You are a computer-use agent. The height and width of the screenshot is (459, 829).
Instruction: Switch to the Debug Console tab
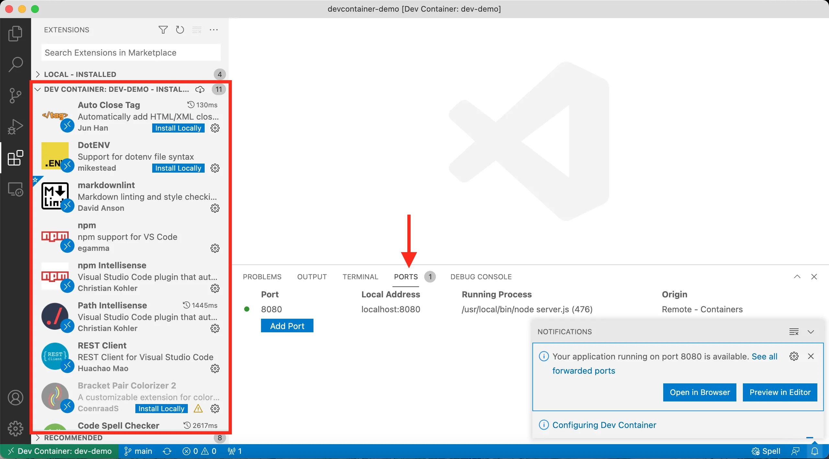(481, 277)
